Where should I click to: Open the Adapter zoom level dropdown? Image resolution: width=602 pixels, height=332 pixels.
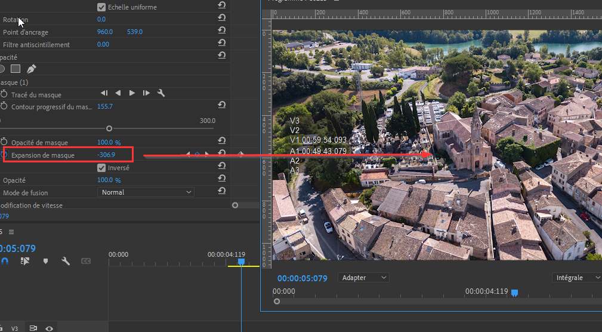pos(363,278)
